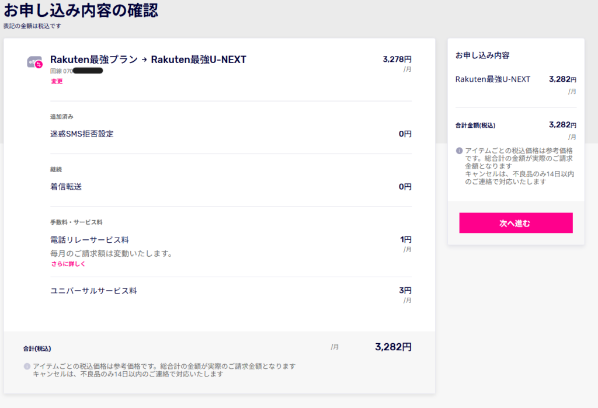
Task: Select the 迷惑SMS拒否設定 row label
Action: [x=82, y=134]
